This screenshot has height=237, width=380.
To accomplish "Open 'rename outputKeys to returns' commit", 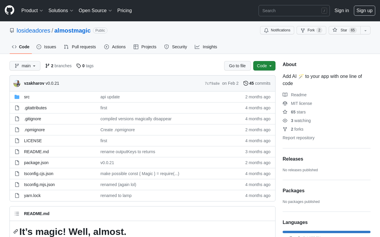I will pyautogui.click(x=128, y=152).
